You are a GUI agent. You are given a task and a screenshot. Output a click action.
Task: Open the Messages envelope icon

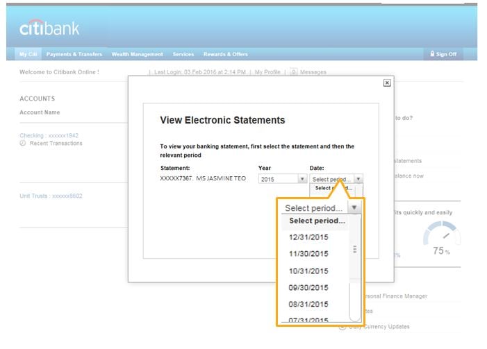coord(294,71)
